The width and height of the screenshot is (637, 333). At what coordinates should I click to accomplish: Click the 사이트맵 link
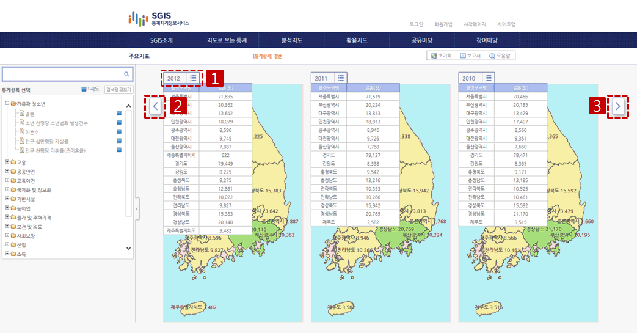pos(506,24)
